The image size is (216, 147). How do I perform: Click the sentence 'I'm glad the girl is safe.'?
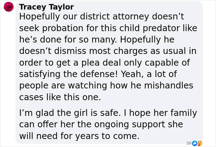tap(71, 113)
